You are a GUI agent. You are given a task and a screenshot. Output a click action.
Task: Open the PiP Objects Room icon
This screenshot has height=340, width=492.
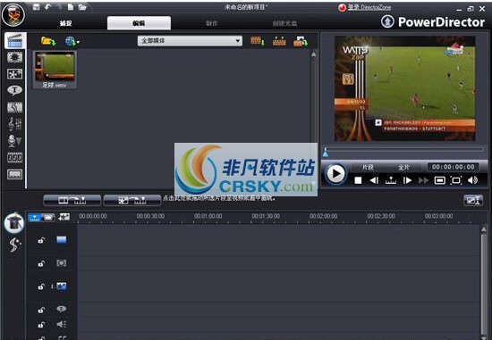(x=14, y=74)
